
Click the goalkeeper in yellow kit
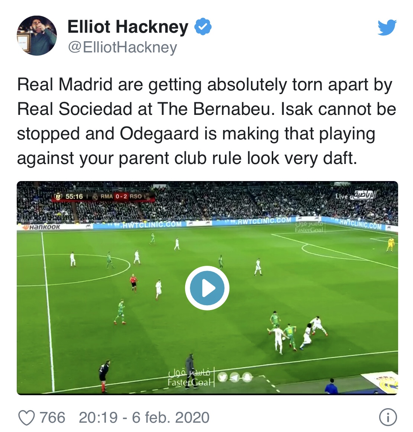pyautogui.click(x=391, y=244)
